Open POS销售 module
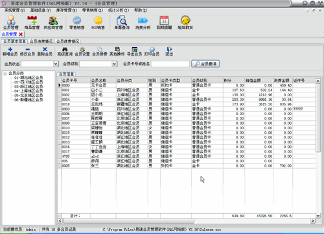This screenshot has height=234, width=324. [98, 23]
